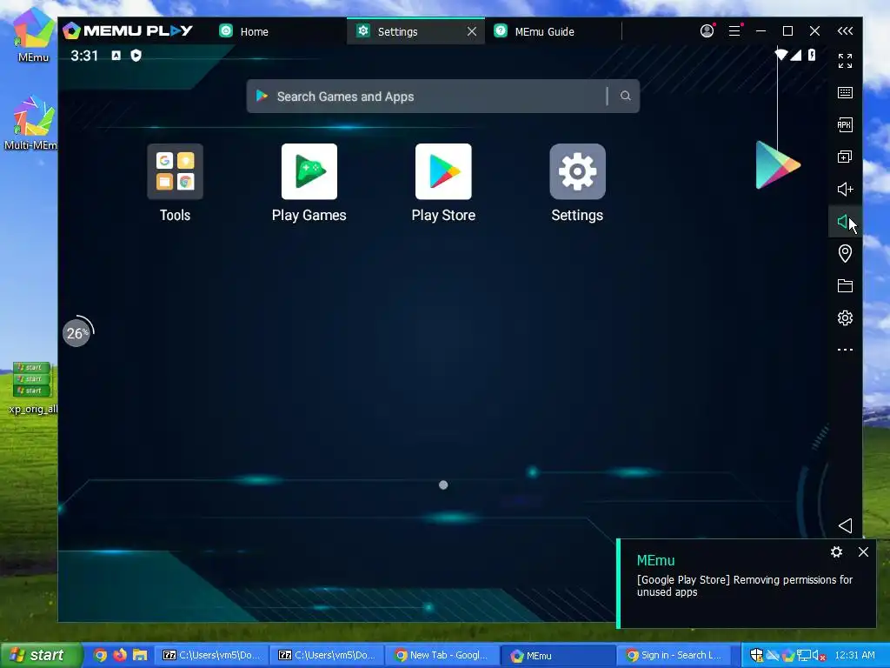Screen dimensions: 890x668
Task: Click the APK install icon
Action: click(845, 125)
